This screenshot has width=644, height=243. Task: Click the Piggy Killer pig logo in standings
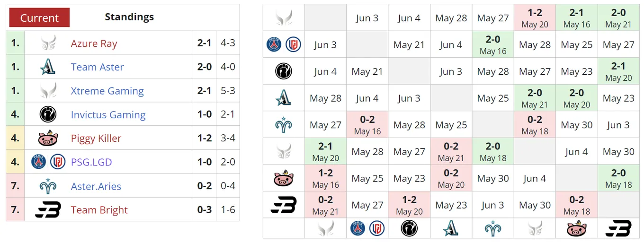(x=48, y=138)
